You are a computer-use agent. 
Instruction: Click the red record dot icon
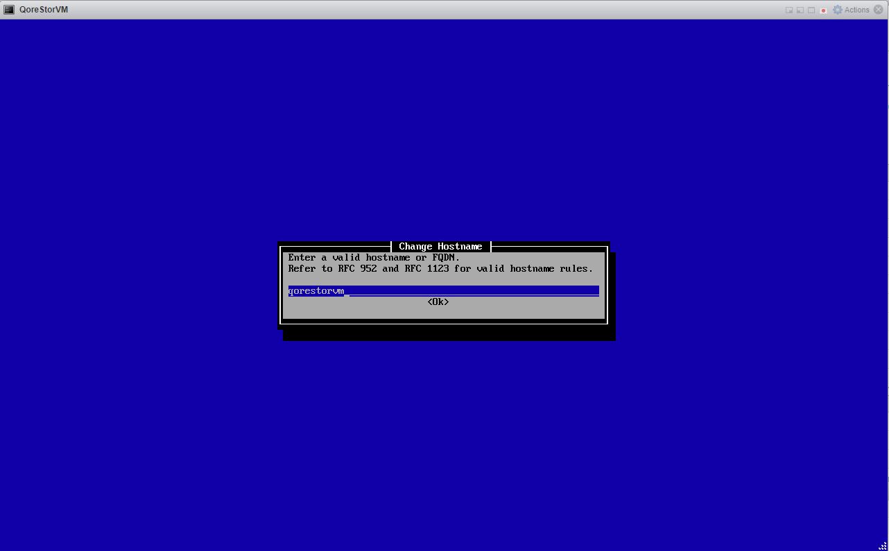pyautogui.click(x=823, y=10)
